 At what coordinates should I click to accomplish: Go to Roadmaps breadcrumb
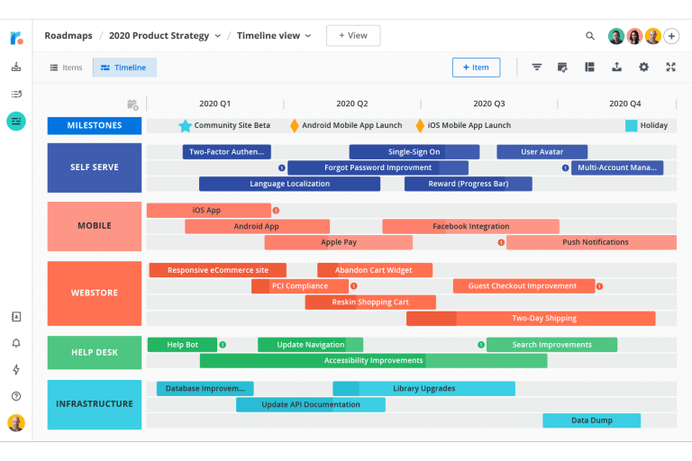coord(68,36)
